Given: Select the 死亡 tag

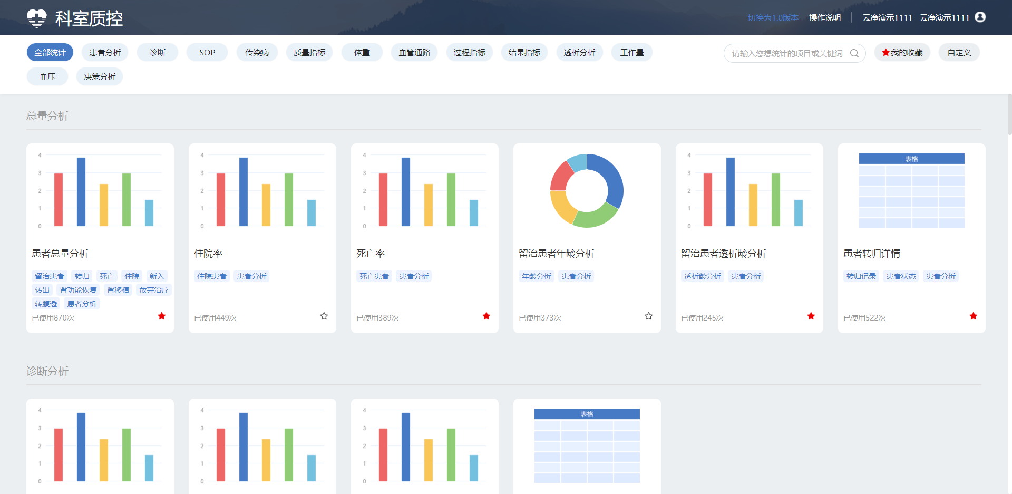Looking at the screenshot, I should coord(107,276).
